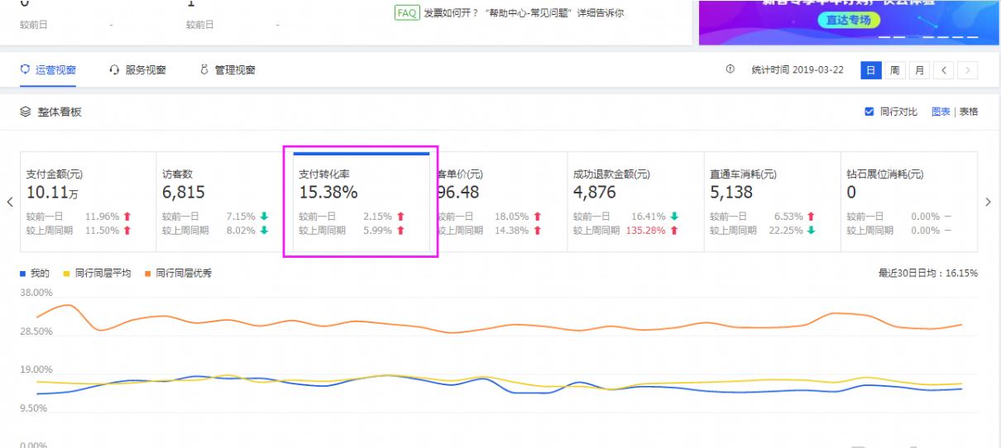Click the 最近30日日均：16.15% text
The height and width of the screenshot is (448, 1001).
pos(927,274)
